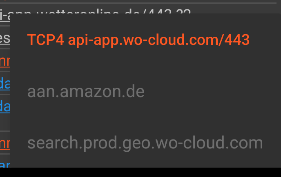Select the aan.amazon.de entry in the popup
Image resolution: width=281 pixels, height=177 pixels.
(x=86, y=92)
